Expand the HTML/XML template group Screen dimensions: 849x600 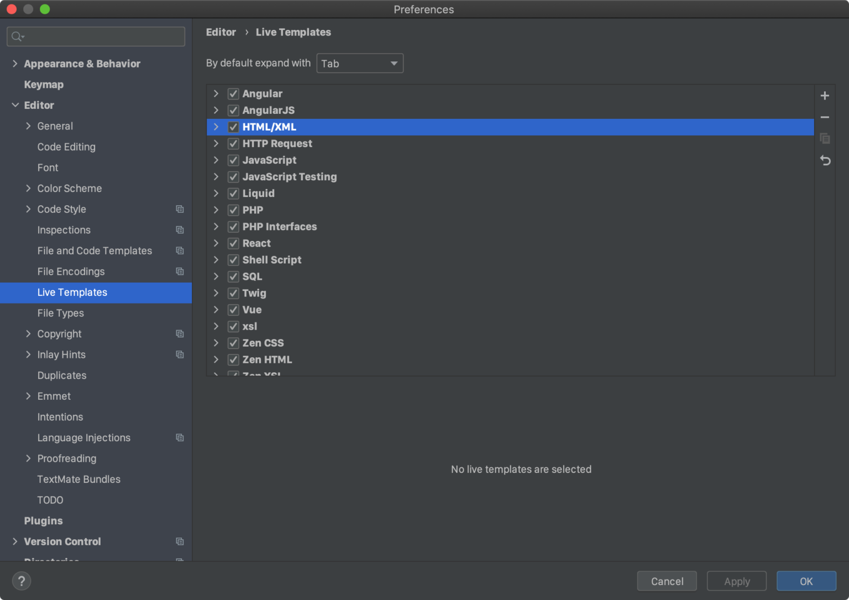[216, 127]
